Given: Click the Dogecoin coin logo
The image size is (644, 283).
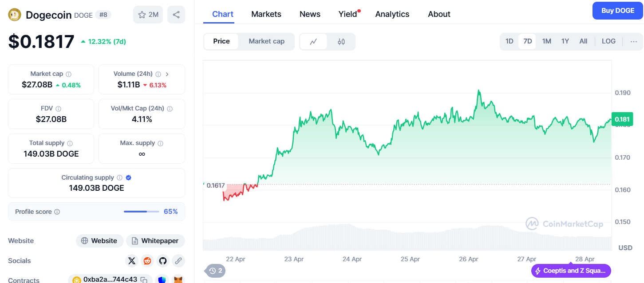Looking at the screenshot, I should (15, 15).
